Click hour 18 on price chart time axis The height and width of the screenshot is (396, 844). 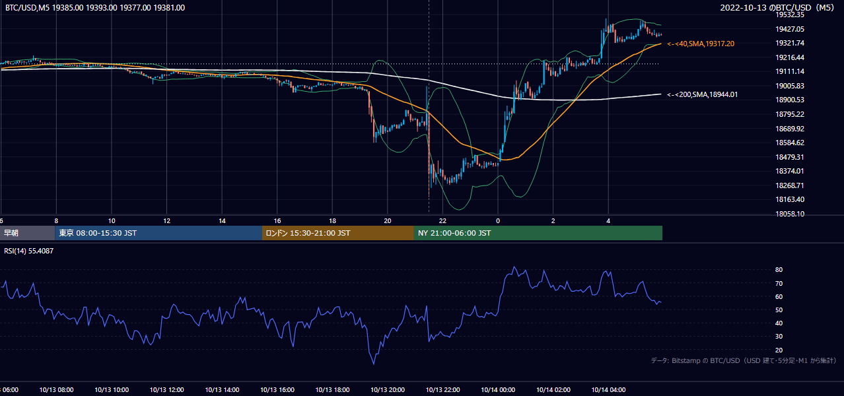pyautogui.click(x=333, y=221)
